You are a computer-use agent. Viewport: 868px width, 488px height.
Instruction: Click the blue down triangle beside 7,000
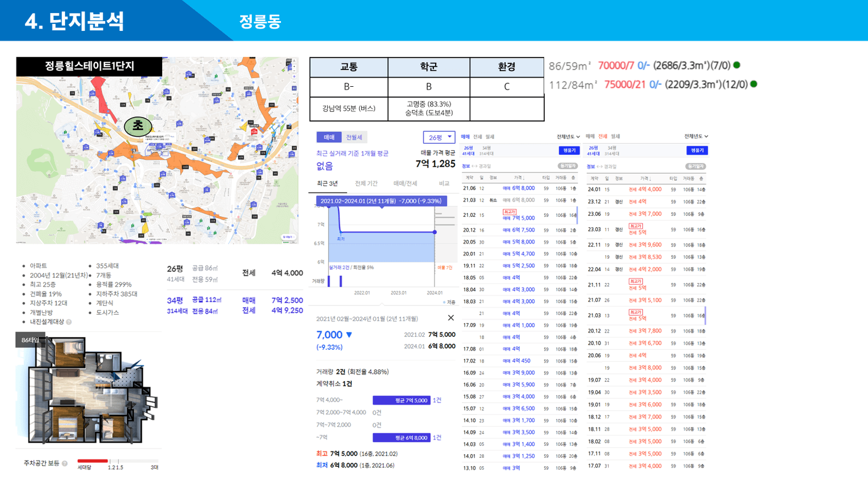[349, 335]
